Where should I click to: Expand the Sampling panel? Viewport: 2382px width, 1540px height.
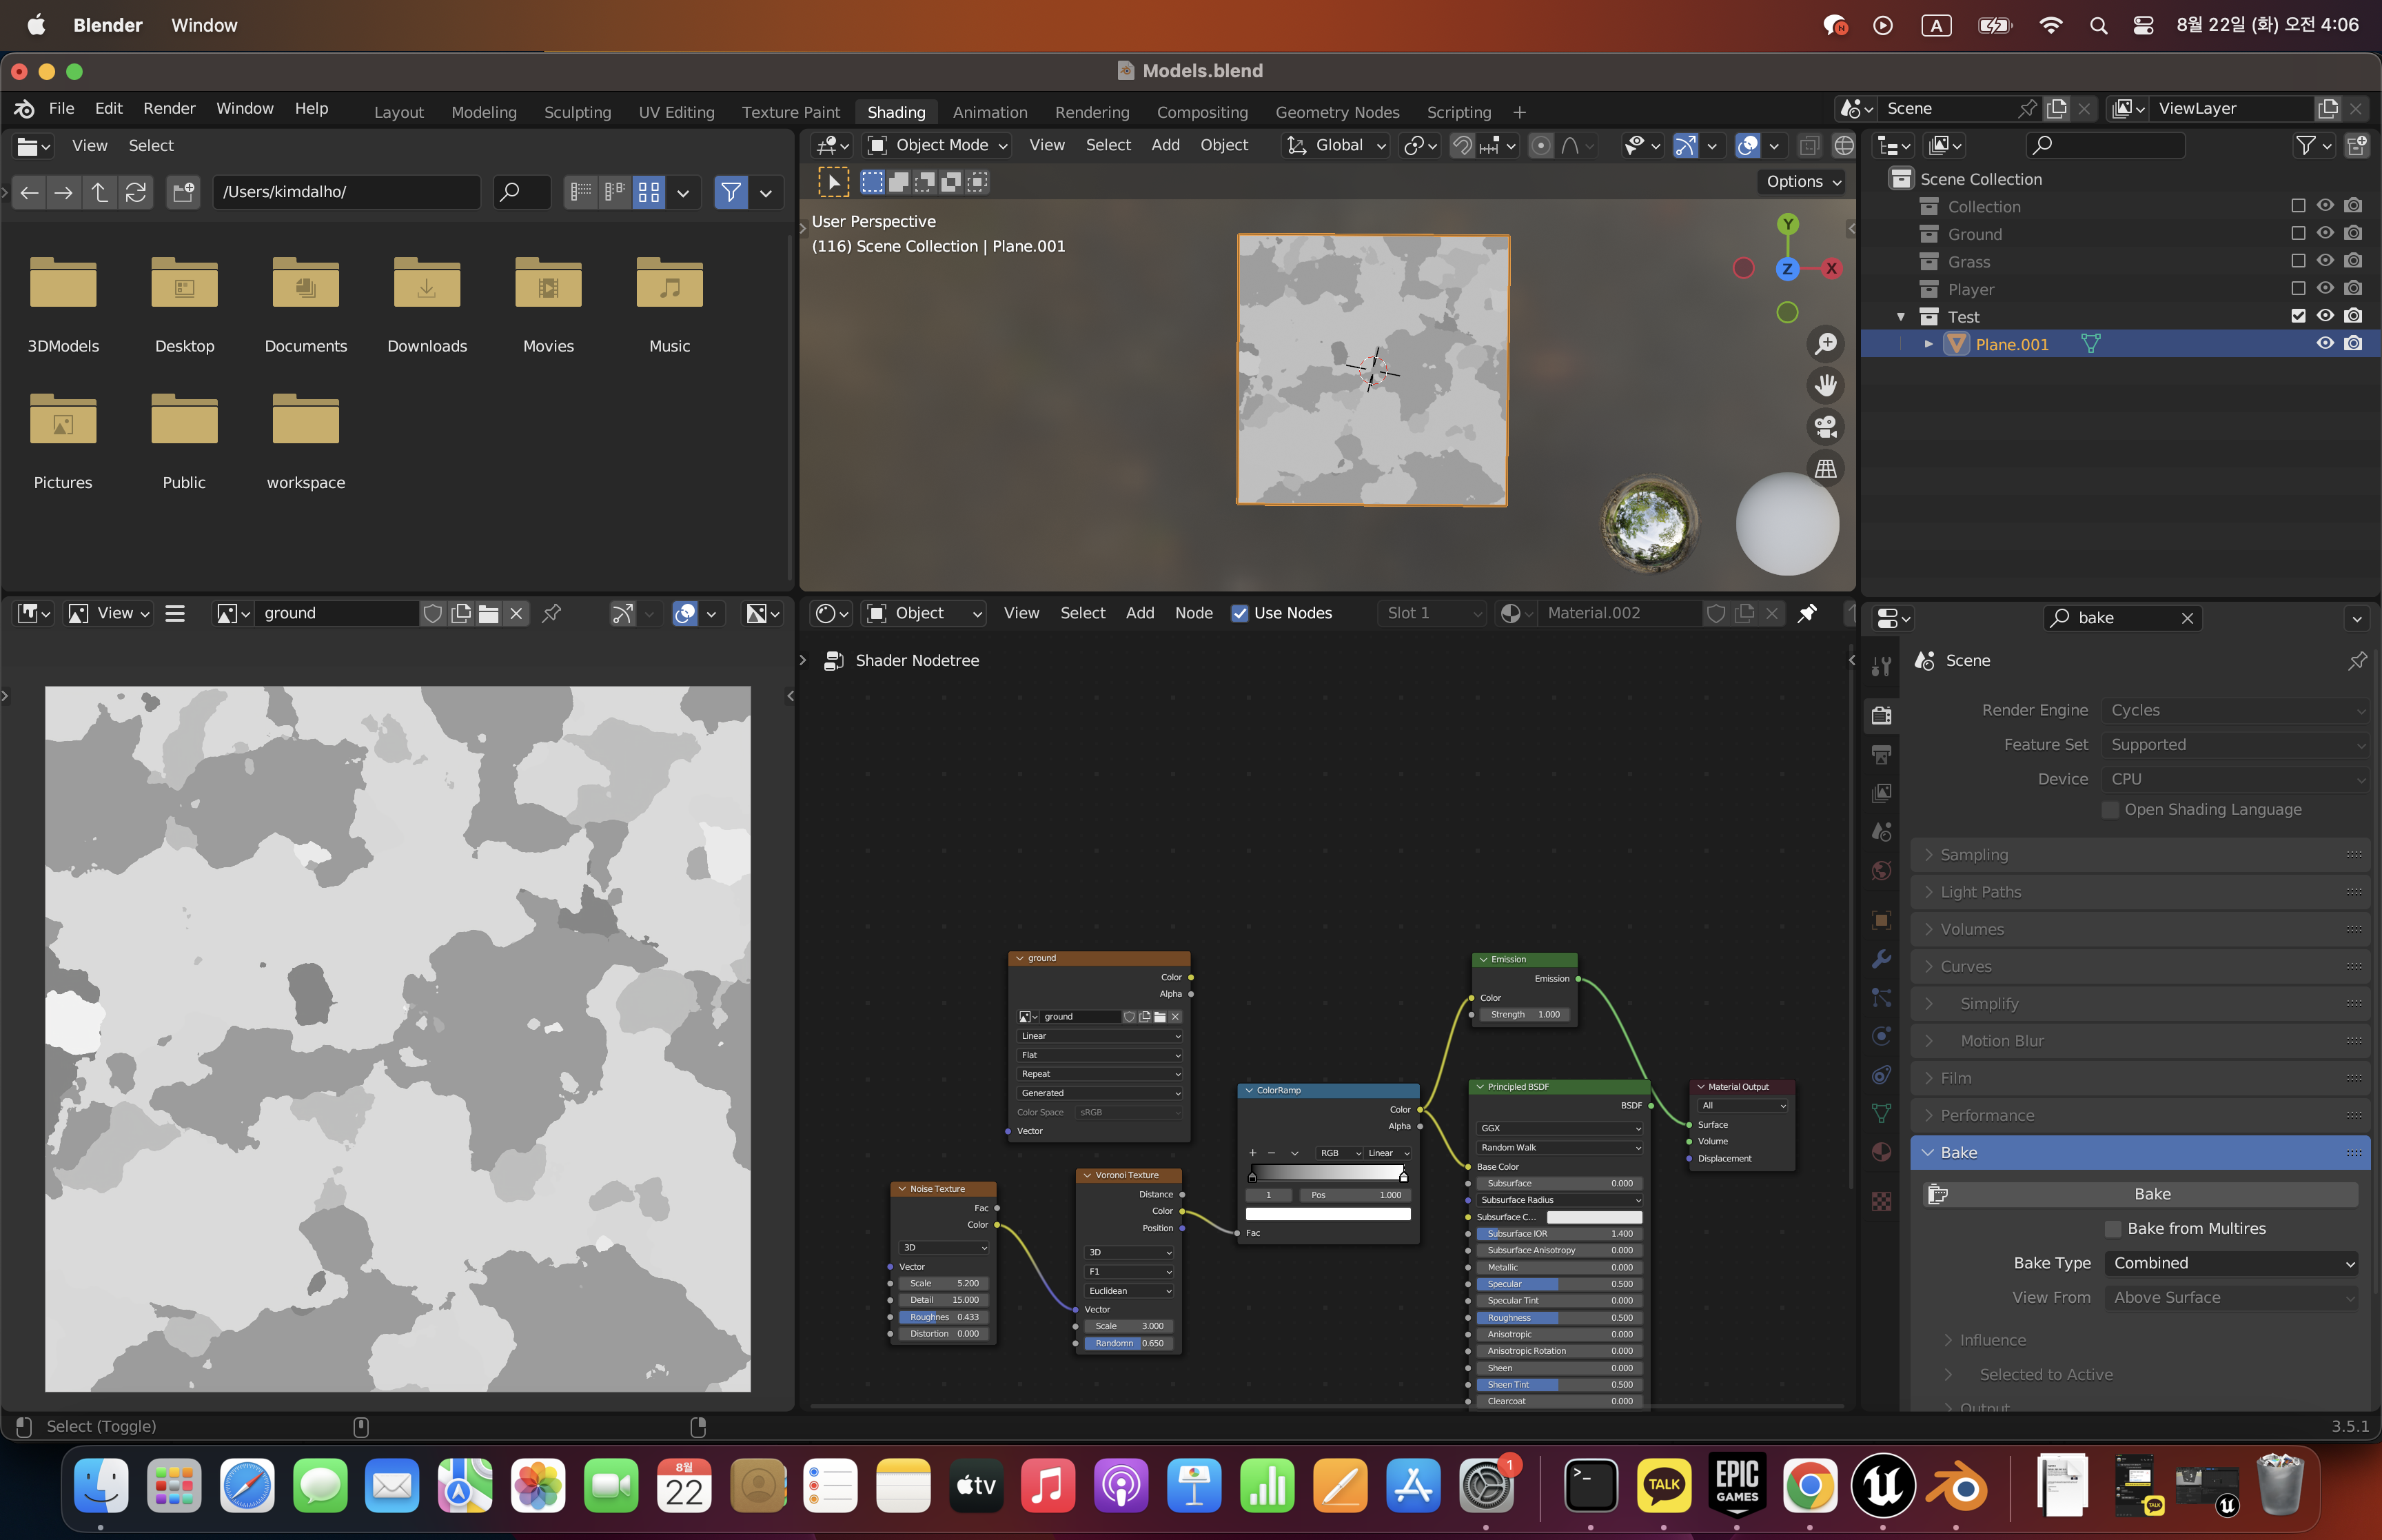[x=1973, y=854]
